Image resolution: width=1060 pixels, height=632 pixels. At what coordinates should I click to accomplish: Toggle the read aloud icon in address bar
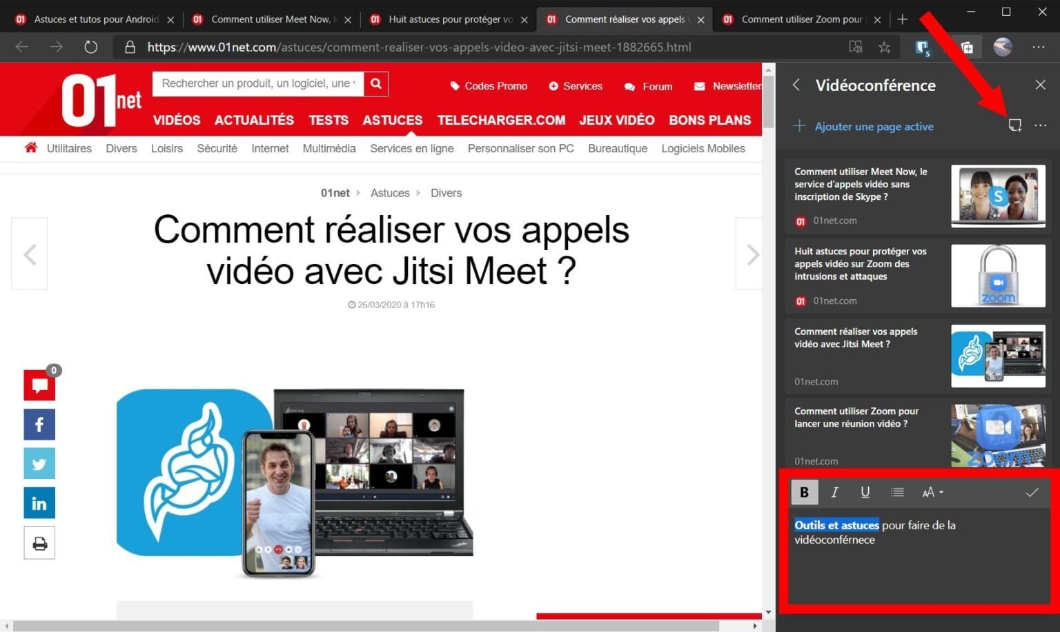click(856, 47)
